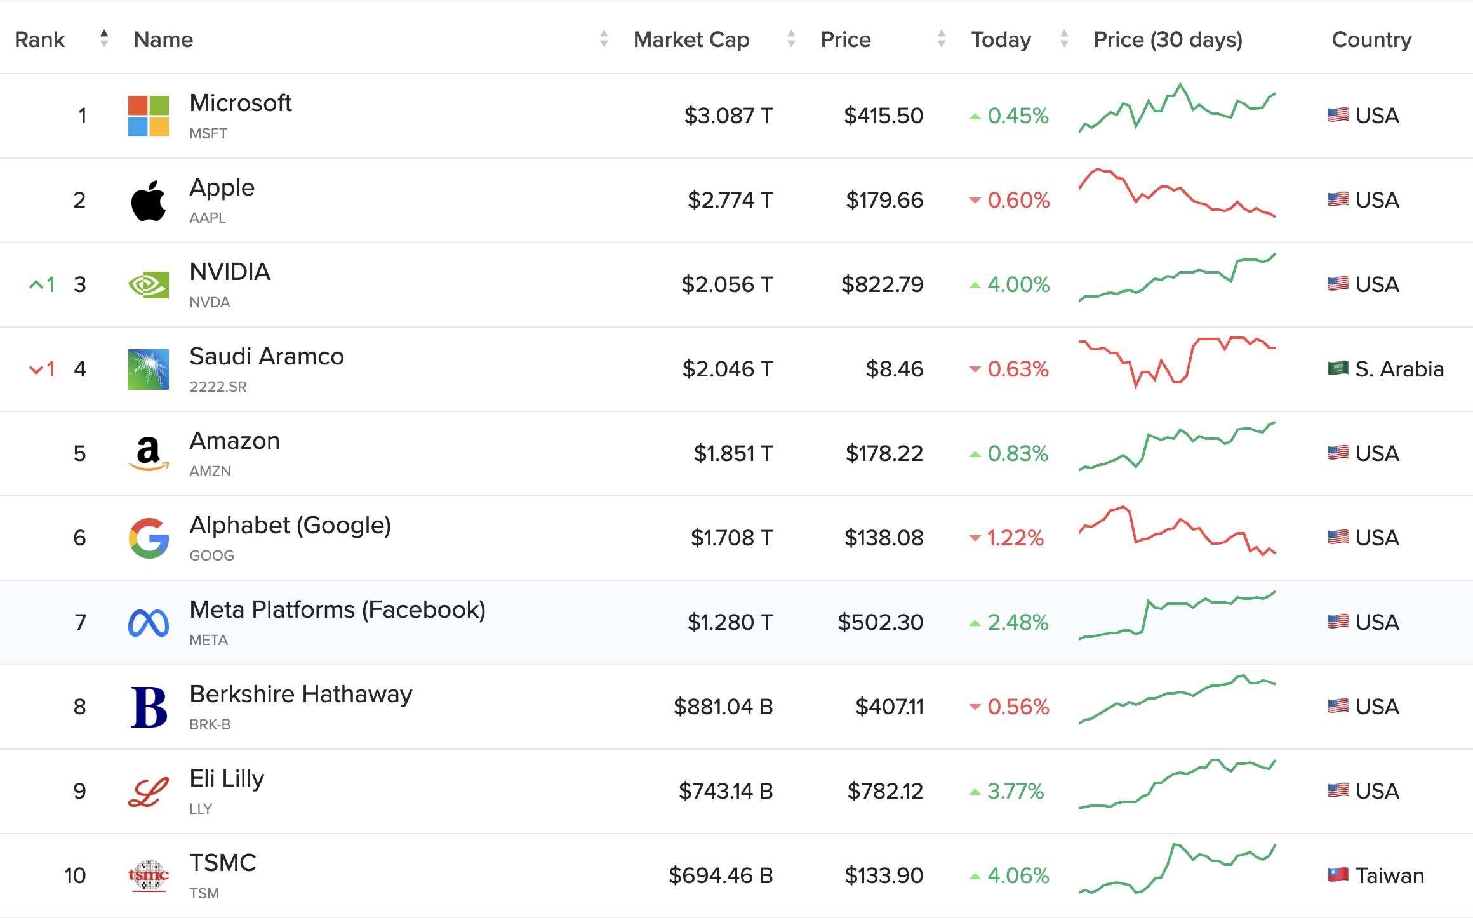
Task: Click the Microsoft logo
Action: (147, 116)
